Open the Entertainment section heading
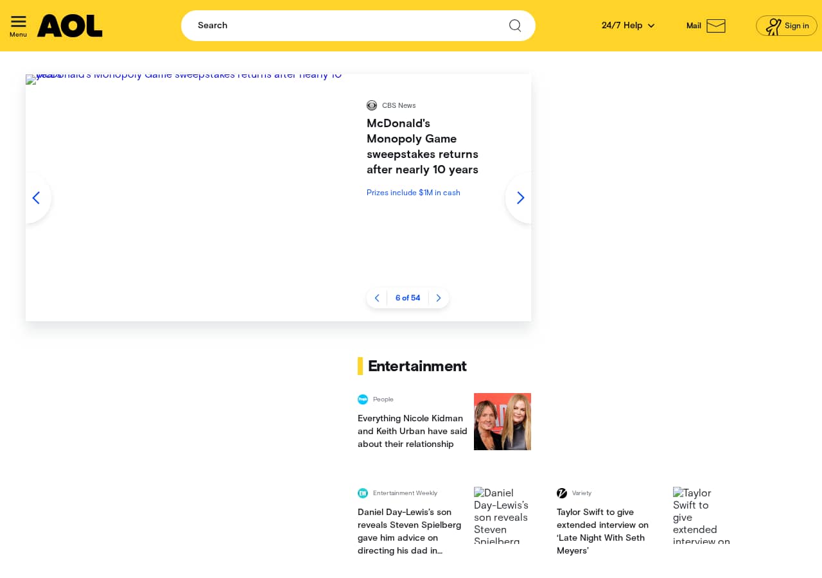Image resolution: width=822 pixels, height=578 pixels. (417, 366)
